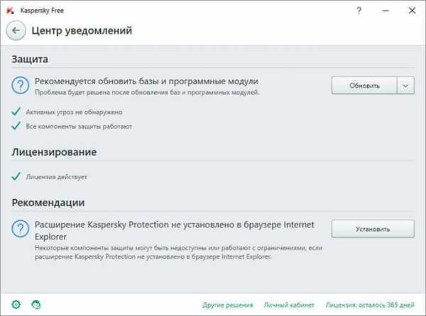Click the Обновить button

(364, 85)
